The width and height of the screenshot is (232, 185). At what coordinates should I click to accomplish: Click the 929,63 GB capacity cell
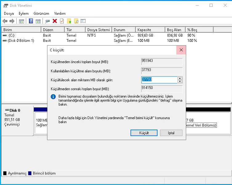(145, 35)
